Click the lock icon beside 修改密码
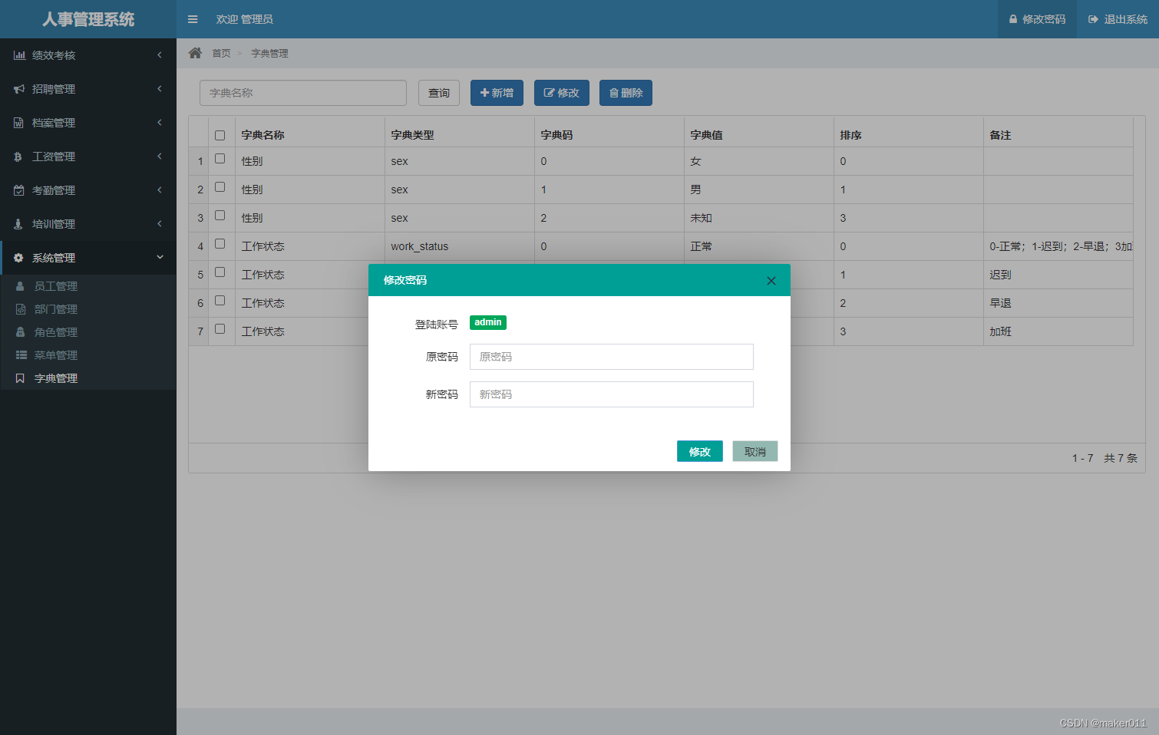1159x735 pixels. tap(1013, 19)
